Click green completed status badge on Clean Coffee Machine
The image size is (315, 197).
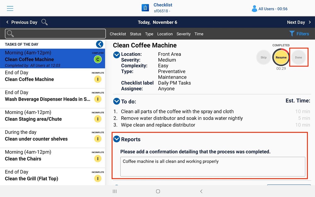click(98, 59)
